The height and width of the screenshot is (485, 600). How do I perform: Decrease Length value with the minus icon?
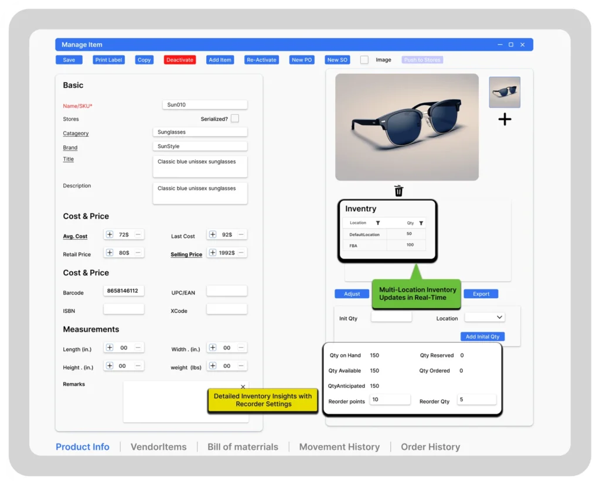click(138, 347)
